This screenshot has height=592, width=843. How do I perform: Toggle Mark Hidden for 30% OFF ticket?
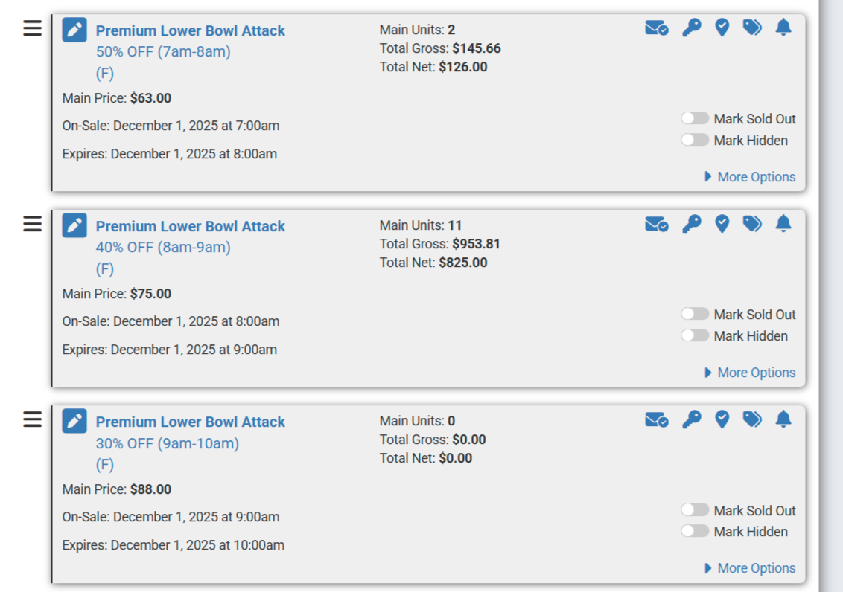tap(695, 531)
